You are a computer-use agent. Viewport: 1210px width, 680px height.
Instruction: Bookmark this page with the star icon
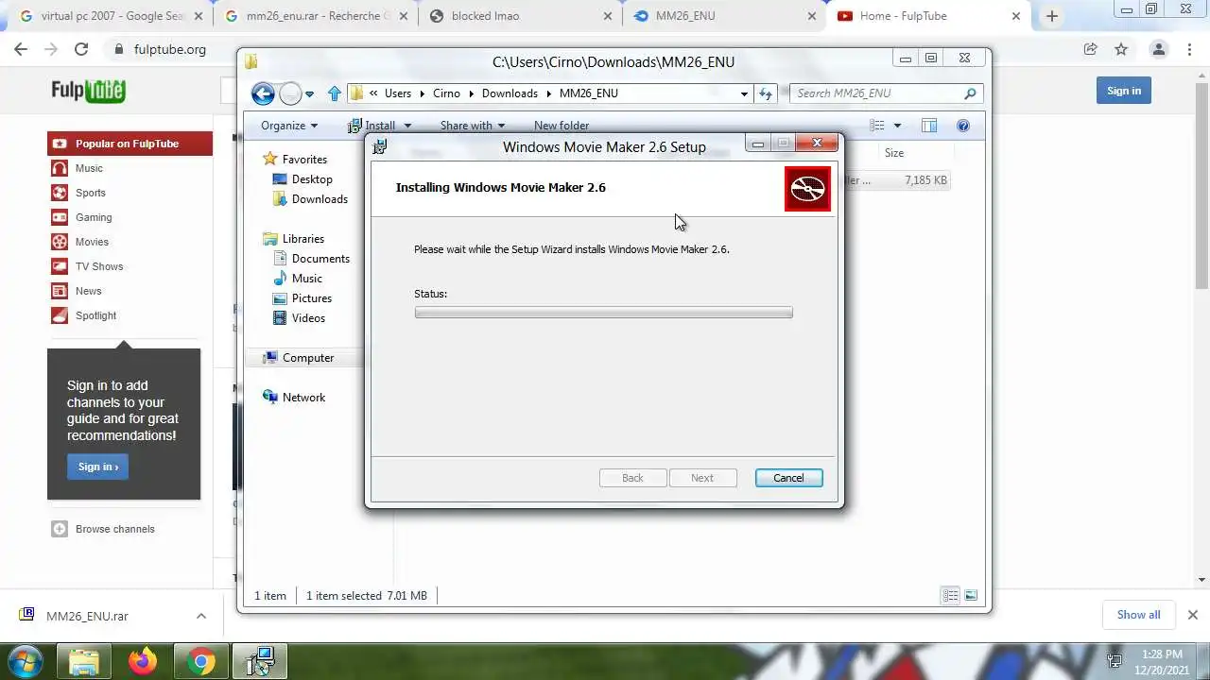pos(1121,49)
